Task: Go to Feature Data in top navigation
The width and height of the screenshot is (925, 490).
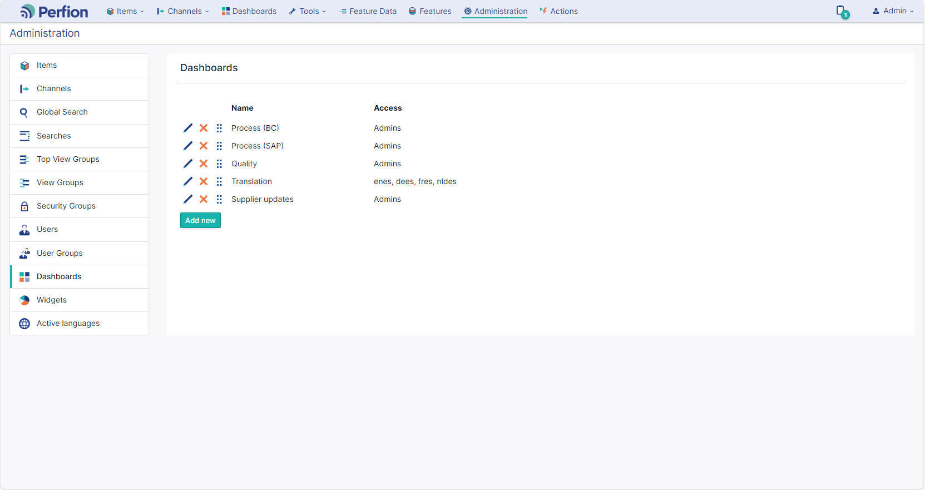Action: coord(368,11)
